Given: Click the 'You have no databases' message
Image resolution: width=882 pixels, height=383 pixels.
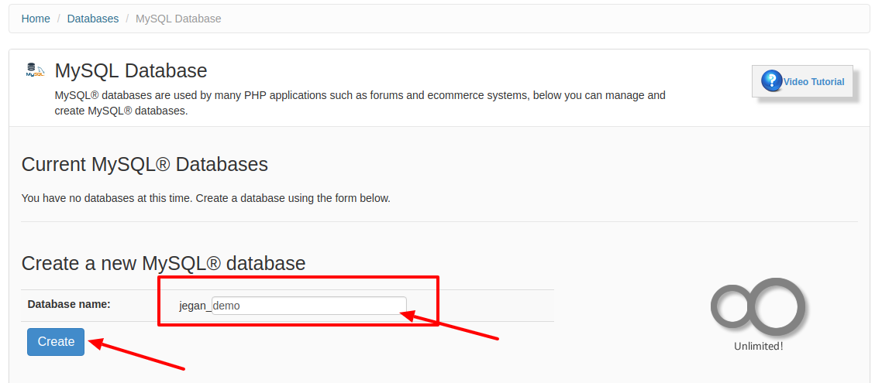Looking at the screenshot, I should [x=205, y=198].
